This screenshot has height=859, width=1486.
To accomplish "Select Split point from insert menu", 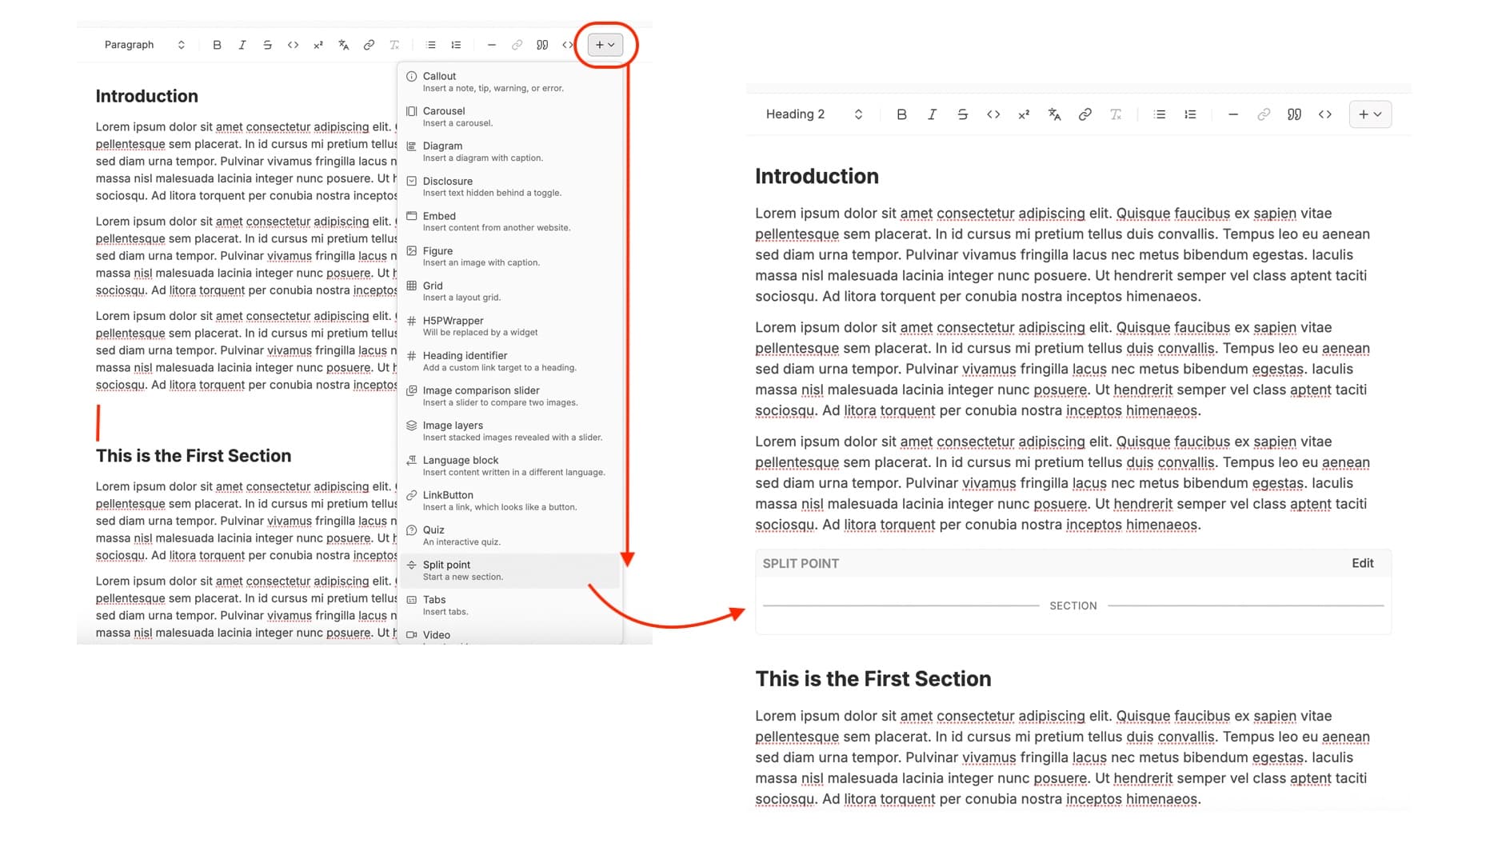I will click(510, 570).
